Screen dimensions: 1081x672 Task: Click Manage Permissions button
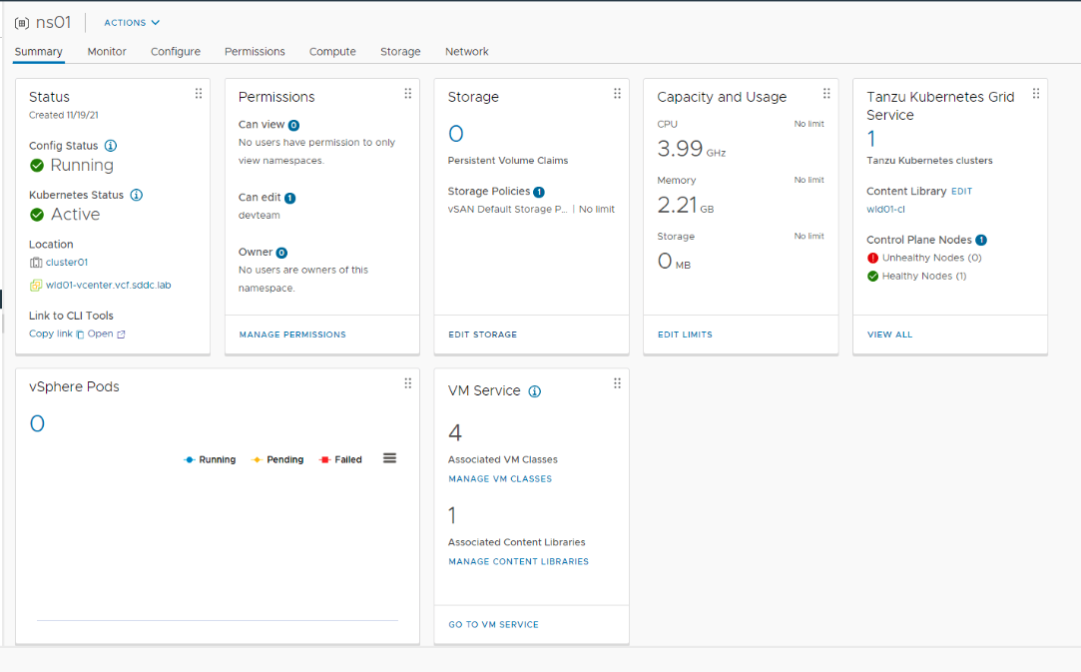(292, 335)
